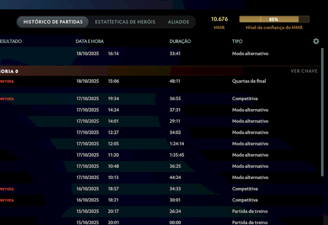Open the Quartas de final match row

point(164,81)
